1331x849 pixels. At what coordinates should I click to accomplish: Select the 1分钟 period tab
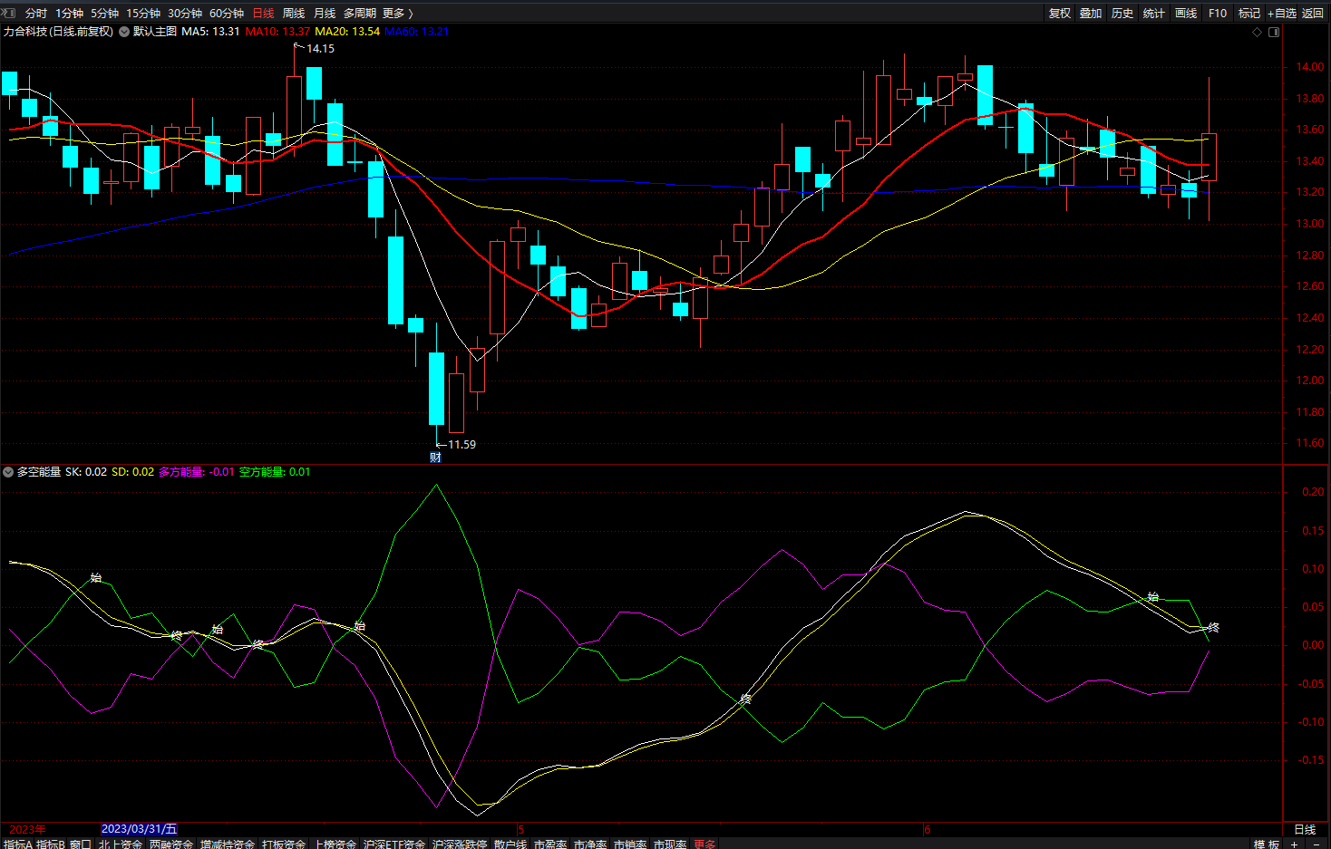69,13
